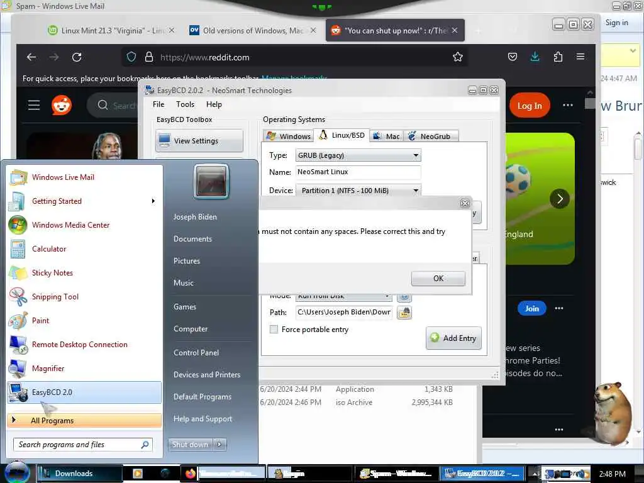644x483 pixels.
Task: Launch Magnifier
Action: click(x=84, y=369)
